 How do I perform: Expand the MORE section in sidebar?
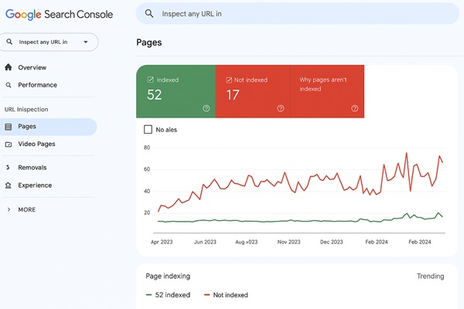click(x=9, y=209)
